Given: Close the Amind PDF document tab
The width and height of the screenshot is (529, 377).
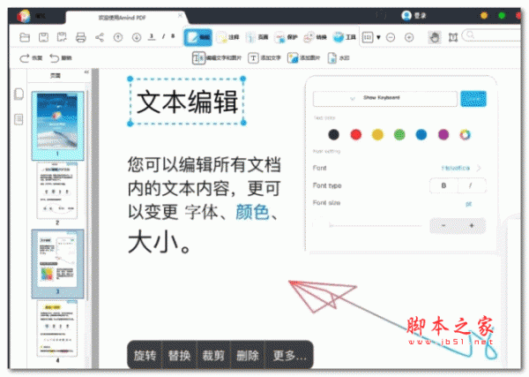Looking at the screenshot, I should click(x=181, y=16).
